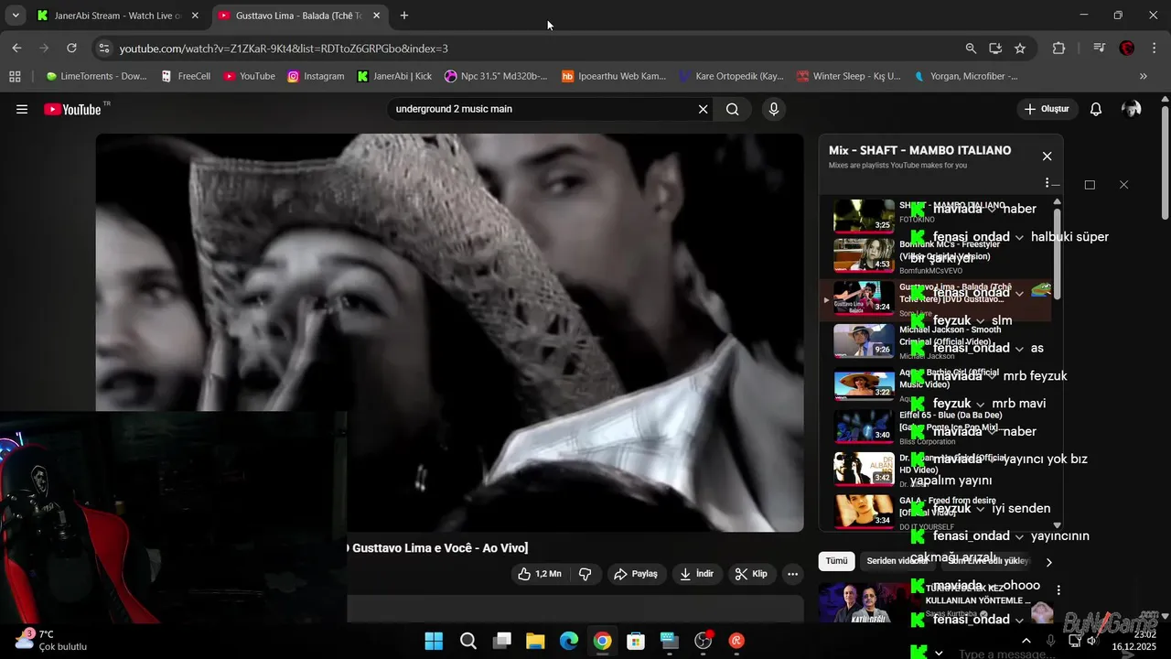View site information icon in address bar
The width and height of the screenshot is (1171, 659).
[103, 49]
